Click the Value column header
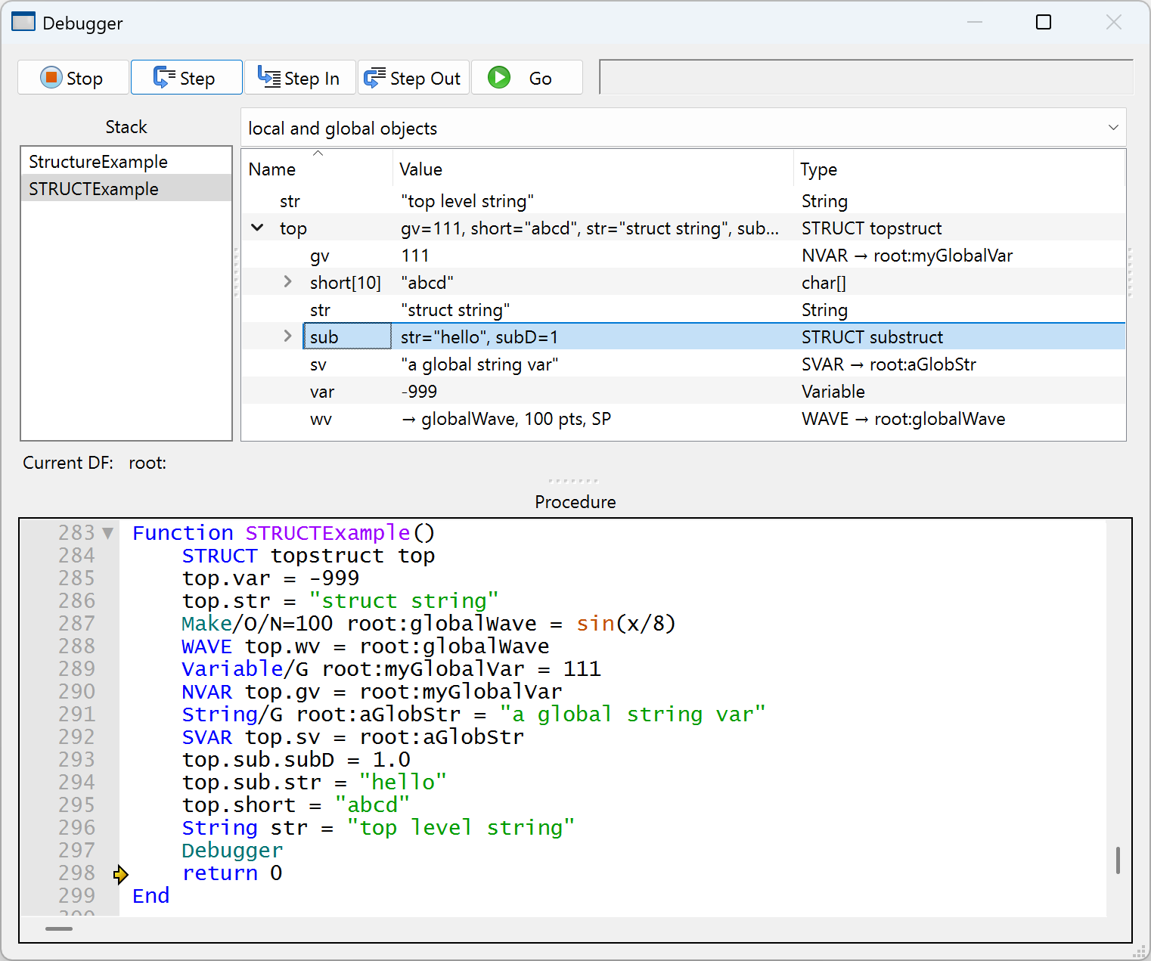Screen dimensions: 1151x961 [x=420, y=169]
